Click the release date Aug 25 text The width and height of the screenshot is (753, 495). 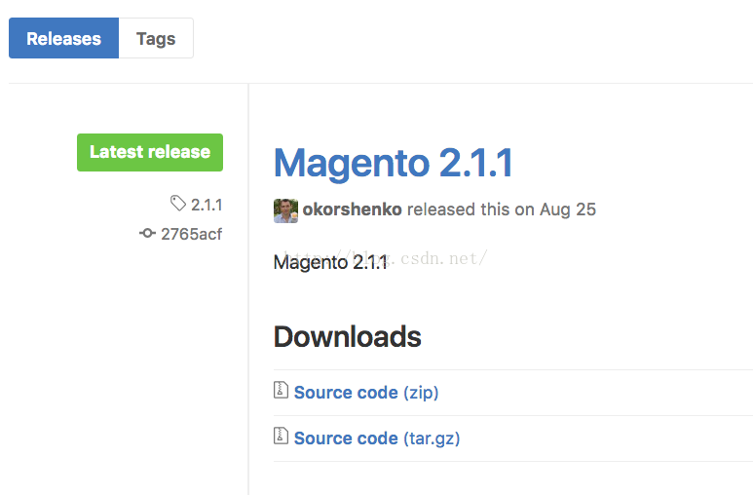[x=568, y=209]
